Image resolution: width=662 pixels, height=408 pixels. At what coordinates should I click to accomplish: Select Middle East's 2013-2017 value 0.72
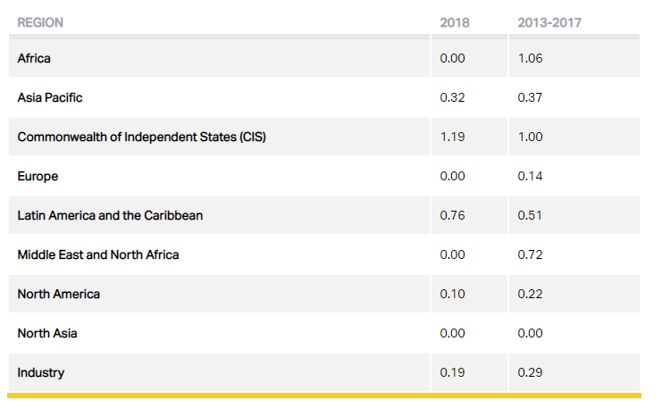pyautogui.click(x=531, y=254)
